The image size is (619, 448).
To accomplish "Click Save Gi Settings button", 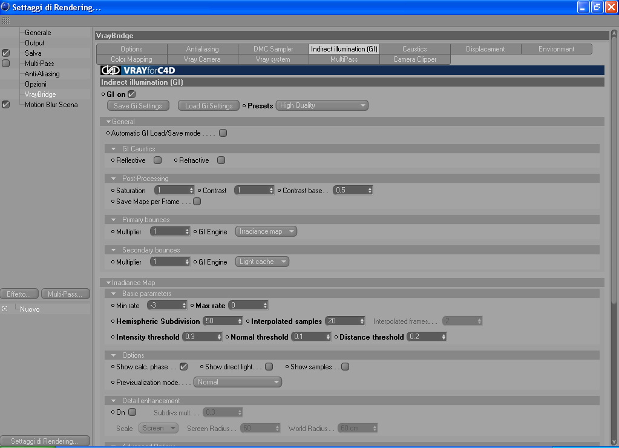I will point(138,105).
